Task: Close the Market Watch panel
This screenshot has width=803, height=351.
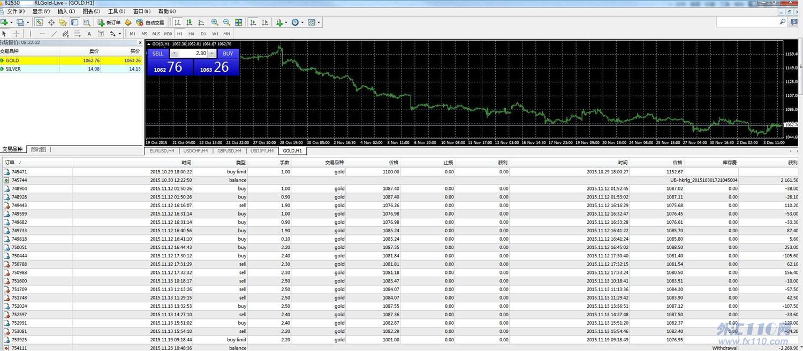Action: coord(140,43)
